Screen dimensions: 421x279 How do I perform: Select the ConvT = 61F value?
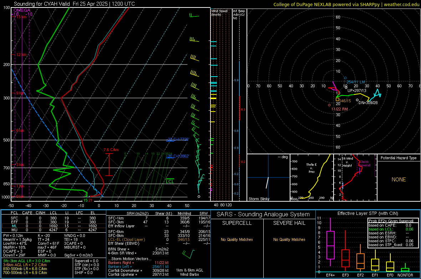point(49,243)
